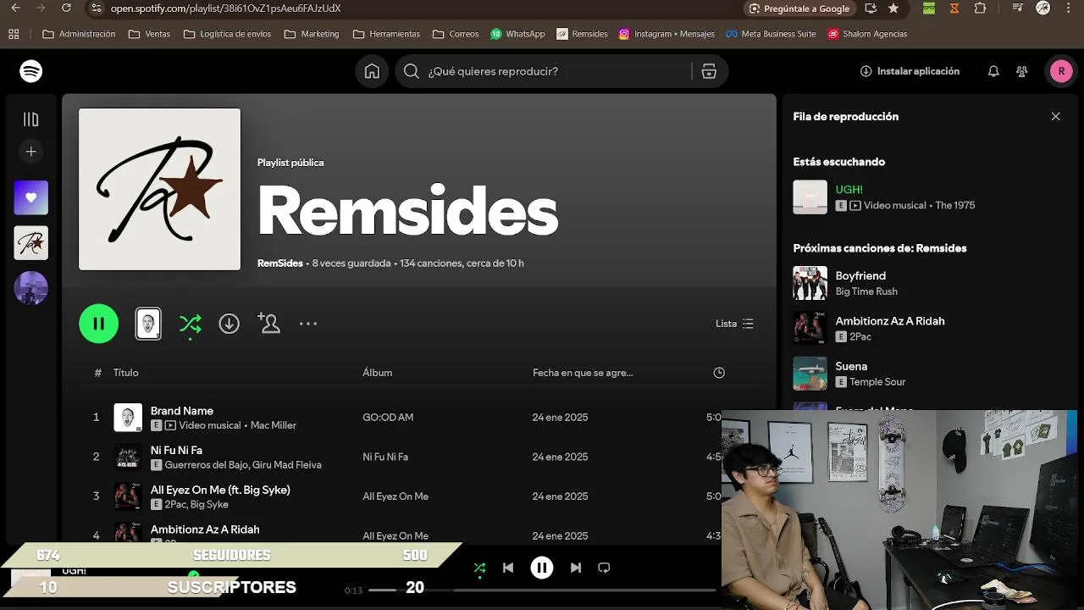This screenshot has width=1084, height=610.
Task: Open friends activity icon
Action: point(1022,71)
